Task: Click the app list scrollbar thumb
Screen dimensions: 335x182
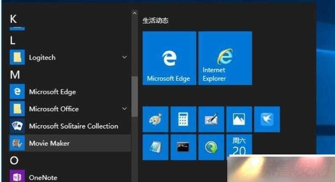Action: click(x=135, y=97)
